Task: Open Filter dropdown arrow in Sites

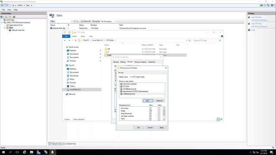Action: [x=72, y=21]
